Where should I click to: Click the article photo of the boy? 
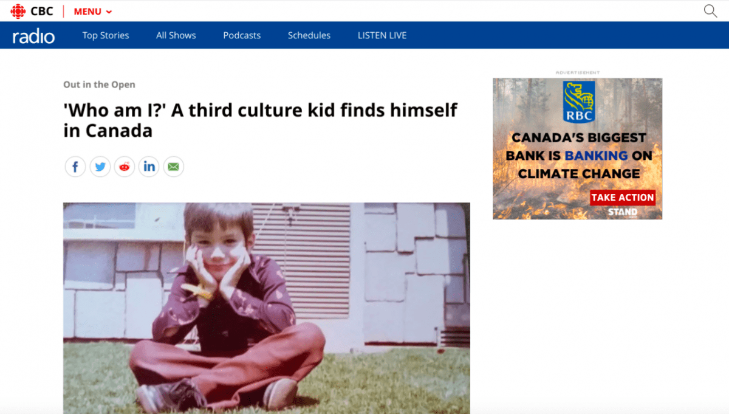267,308
